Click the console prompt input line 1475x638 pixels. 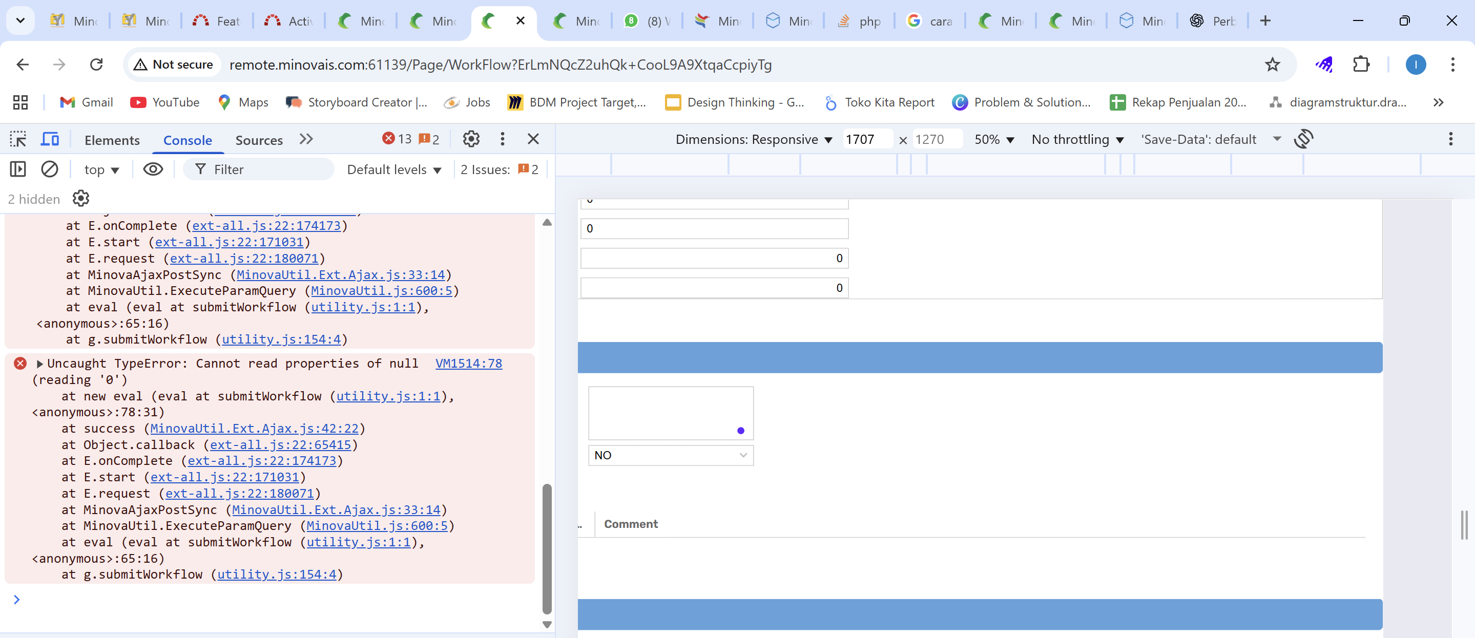pos(275,600)
